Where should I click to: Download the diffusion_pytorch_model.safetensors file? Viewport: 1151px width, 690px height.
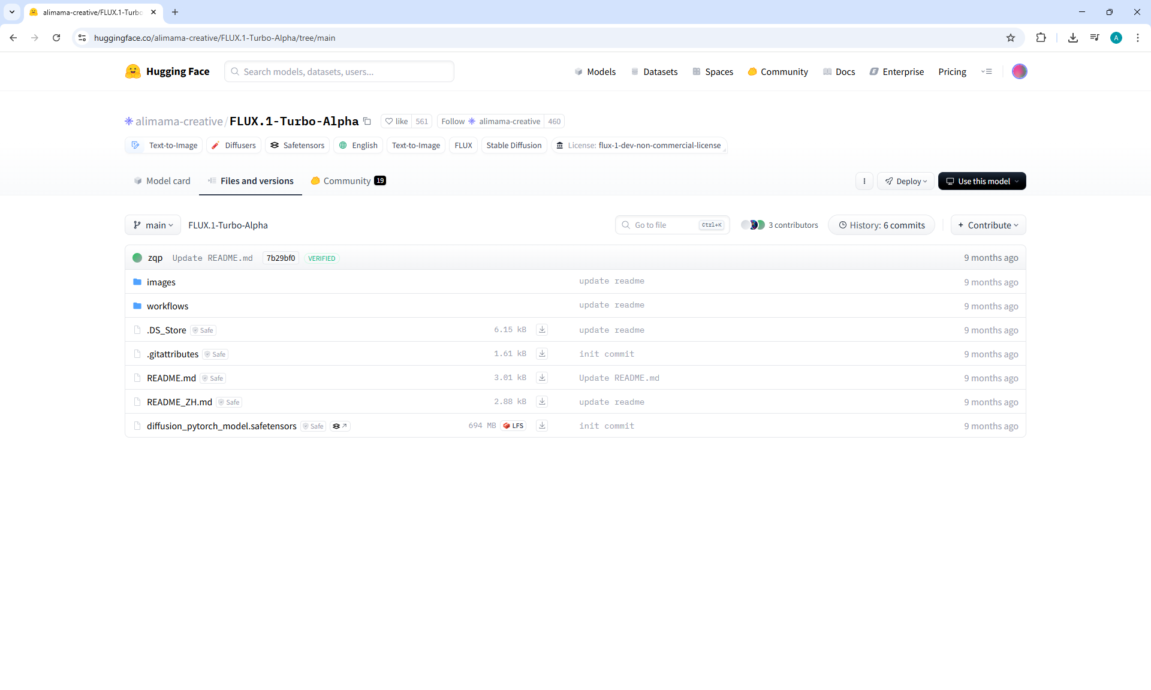[542, 426]
